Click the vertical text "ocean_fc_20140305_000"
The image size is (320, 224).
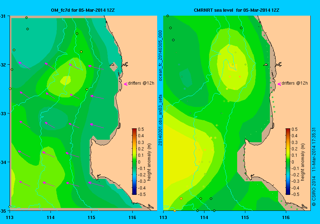[160, 55]
